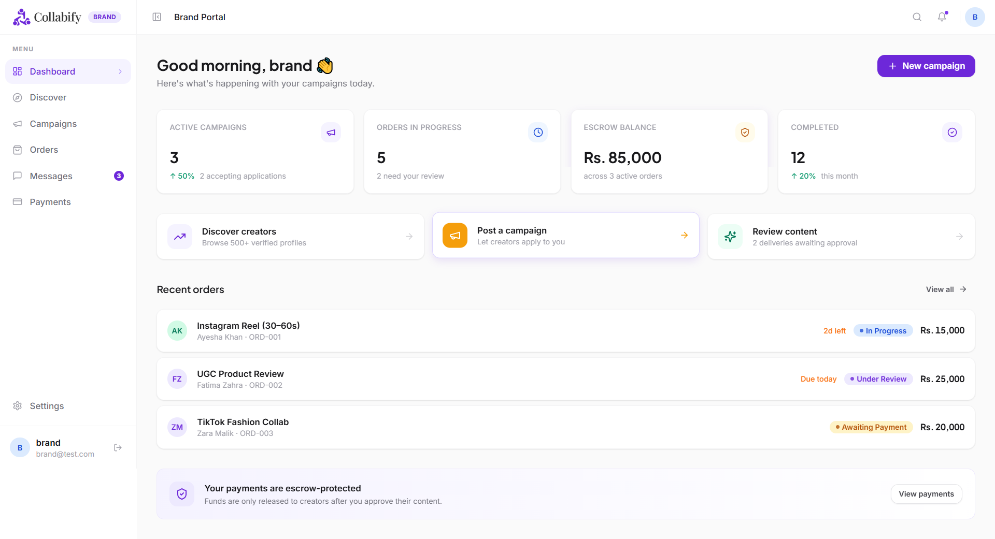Viewport: 995px width, 539px height.
Task: Open the Discover creators quick action
Action: 290,237
